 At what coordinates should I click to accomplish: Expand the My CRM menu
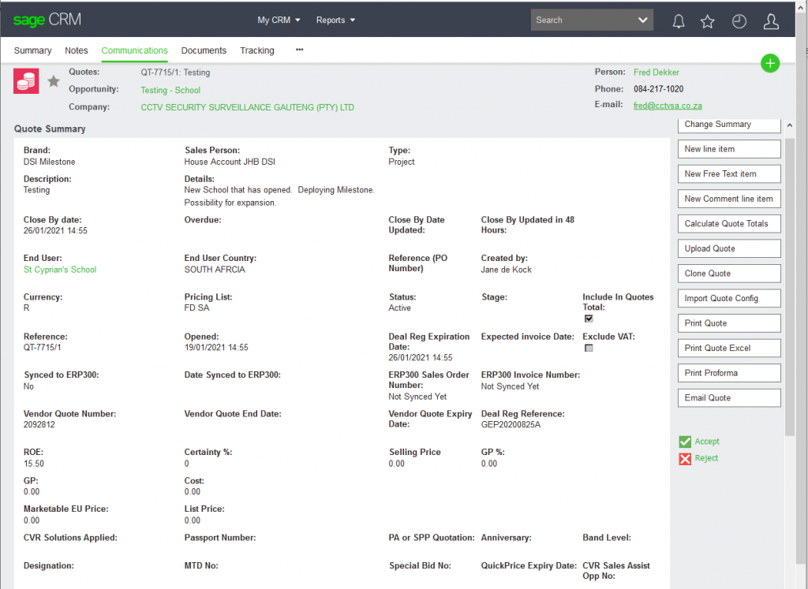[279, 21]
